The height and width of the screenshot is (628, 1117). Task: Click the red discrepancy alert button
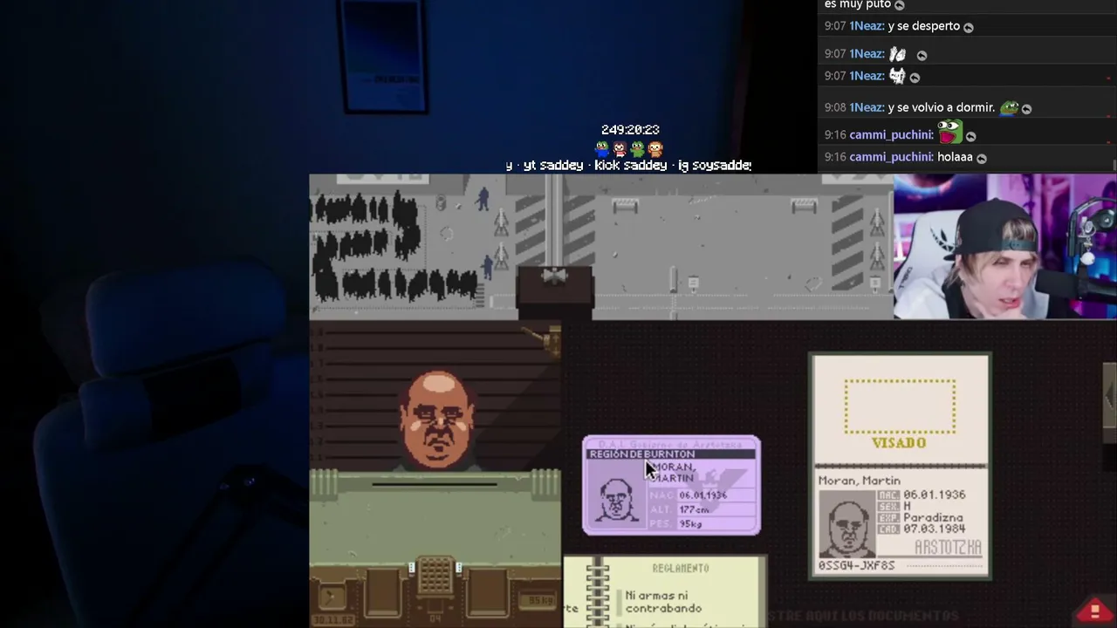pyautogui.click(x=1095, y=611)
